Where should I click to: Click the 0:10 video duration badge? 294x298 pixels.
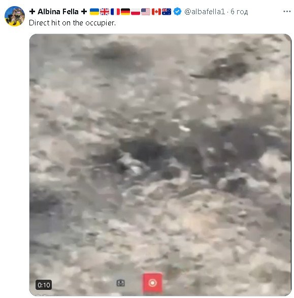44,285
